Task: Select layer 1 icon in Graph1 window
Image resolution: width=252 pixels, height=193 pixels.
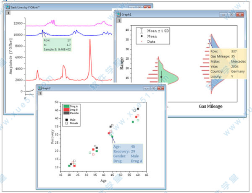Action: (119, 21)
